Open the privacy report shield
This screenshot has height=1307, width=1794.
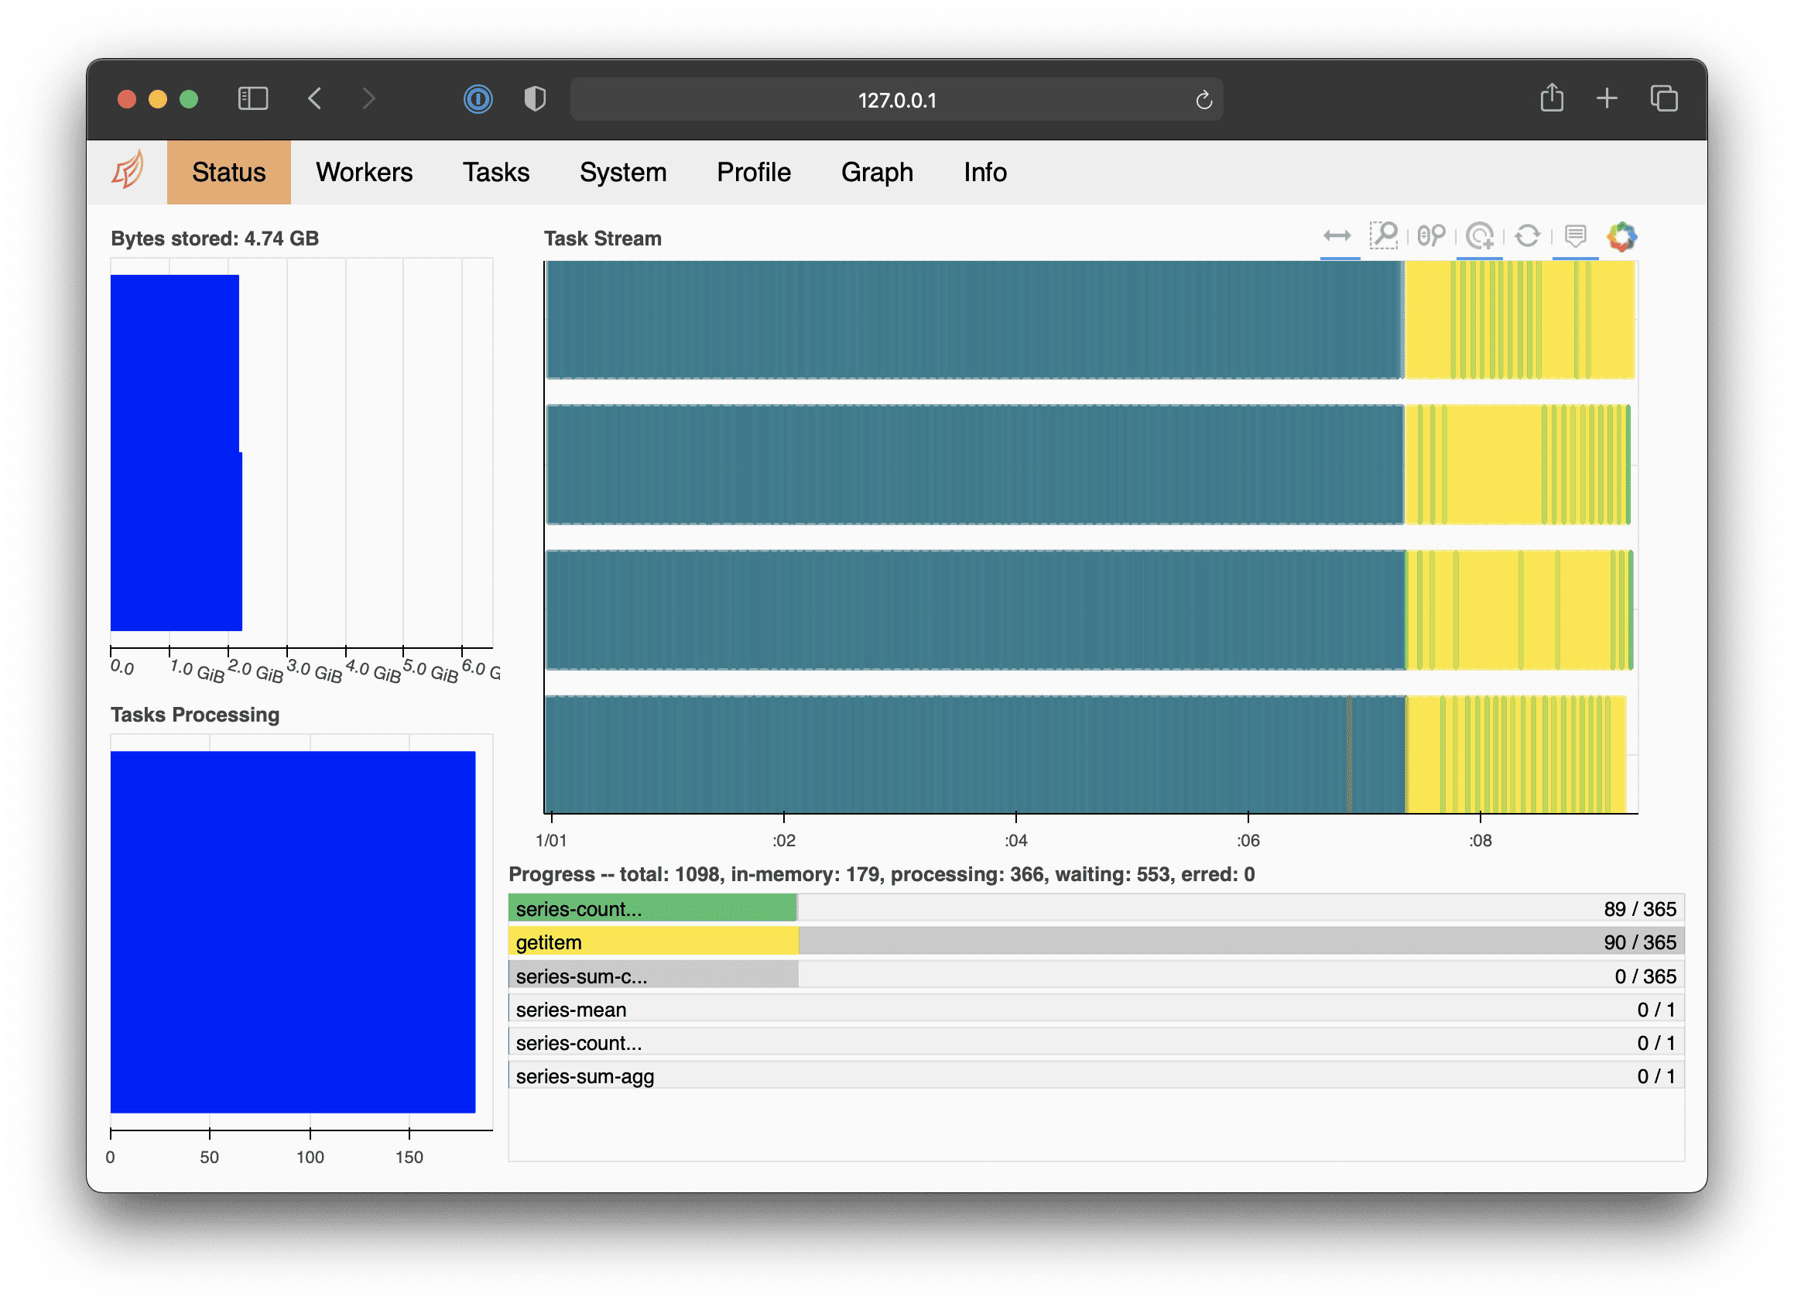tap(536, 99)
